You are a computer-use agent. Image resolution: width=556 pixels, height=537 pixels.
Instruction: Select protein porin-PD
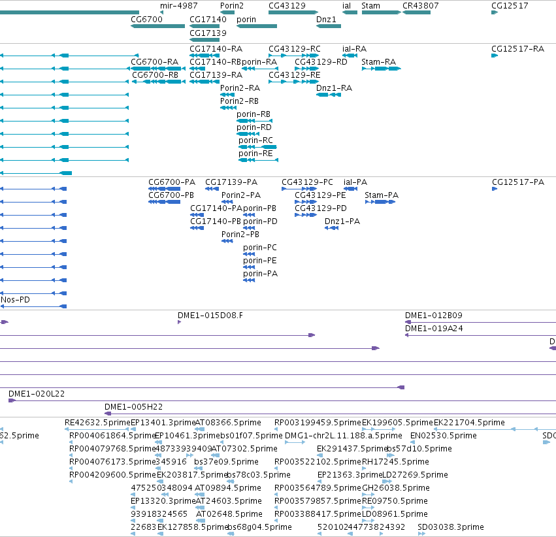point(249,228)
